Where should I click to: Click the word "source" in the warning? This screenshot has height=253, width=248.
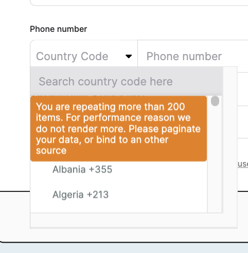[x=51, y=151]
